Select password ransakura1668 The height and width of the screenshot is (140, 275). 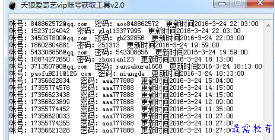pos(139,66)
